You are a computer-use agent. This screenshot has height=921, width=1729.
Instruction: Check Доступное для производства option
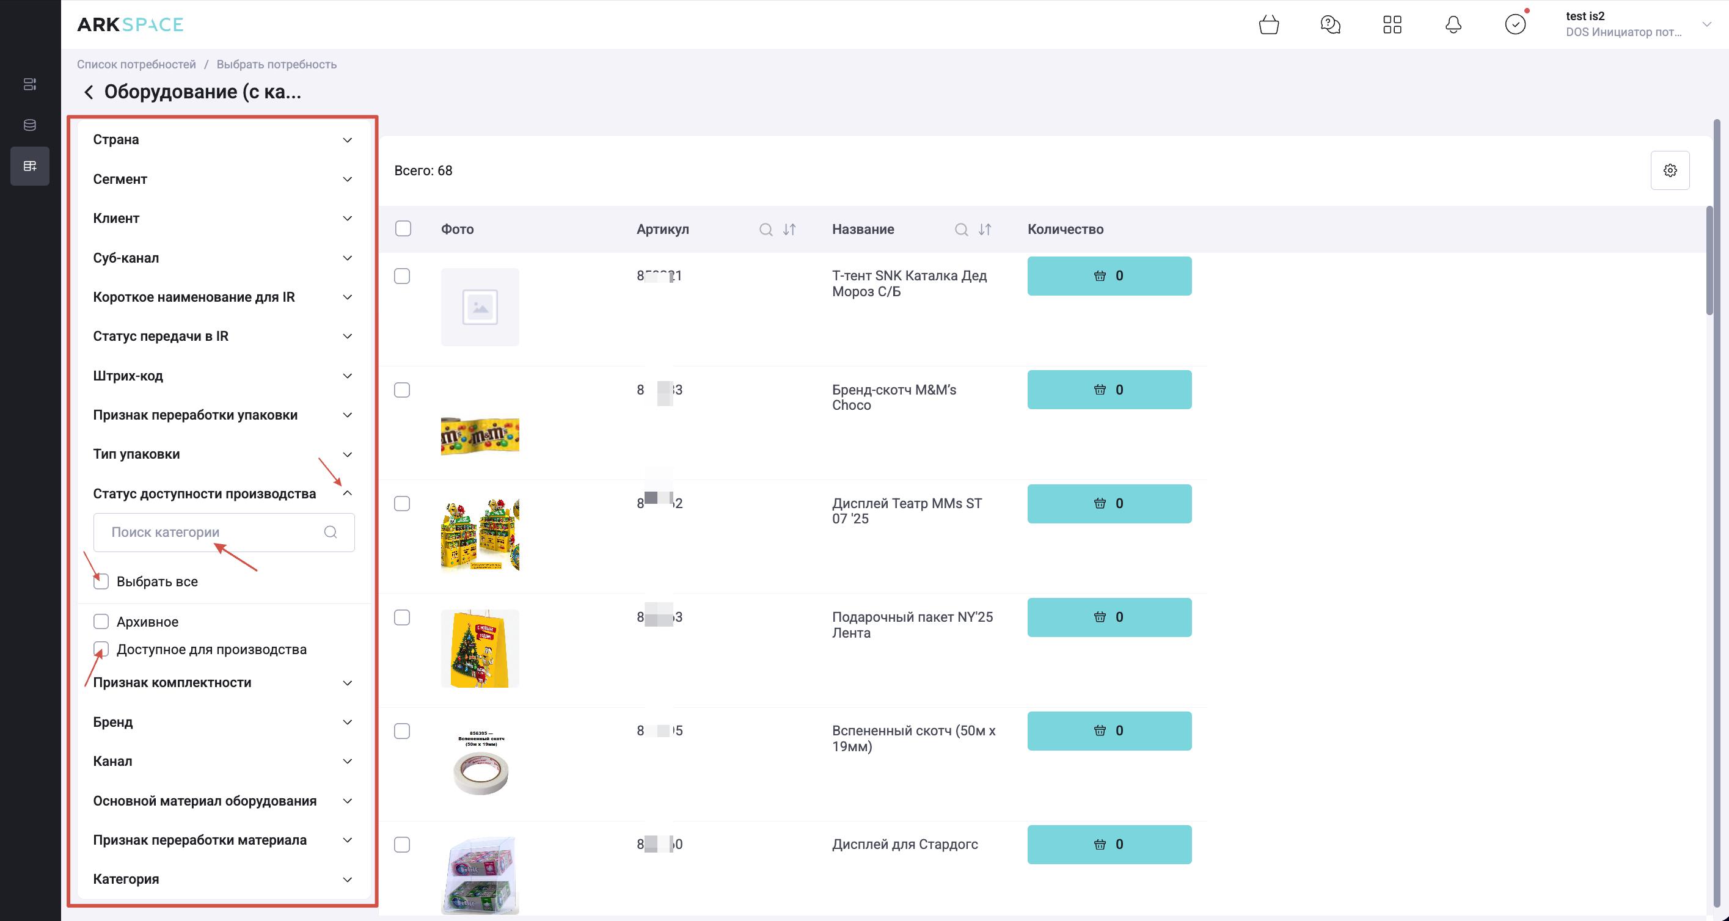[101, 649]
